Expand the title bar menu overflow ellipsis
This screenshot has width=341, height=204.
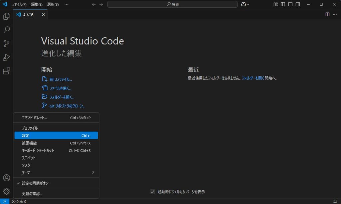pyautogui.click(x=66, y=4)
